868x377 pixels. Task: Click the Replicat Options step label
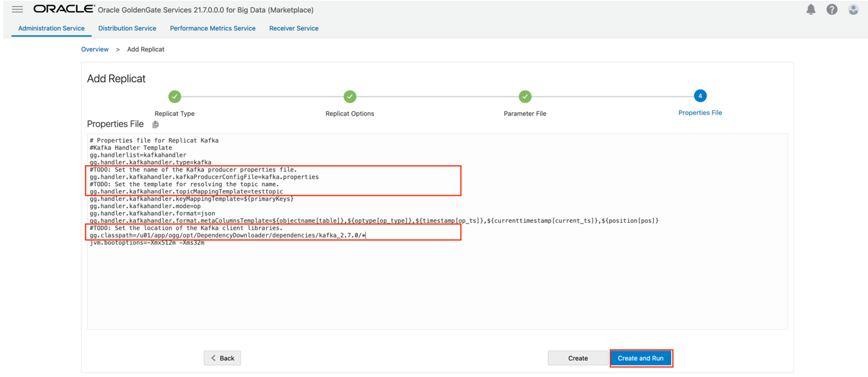[x=350, y=114]
